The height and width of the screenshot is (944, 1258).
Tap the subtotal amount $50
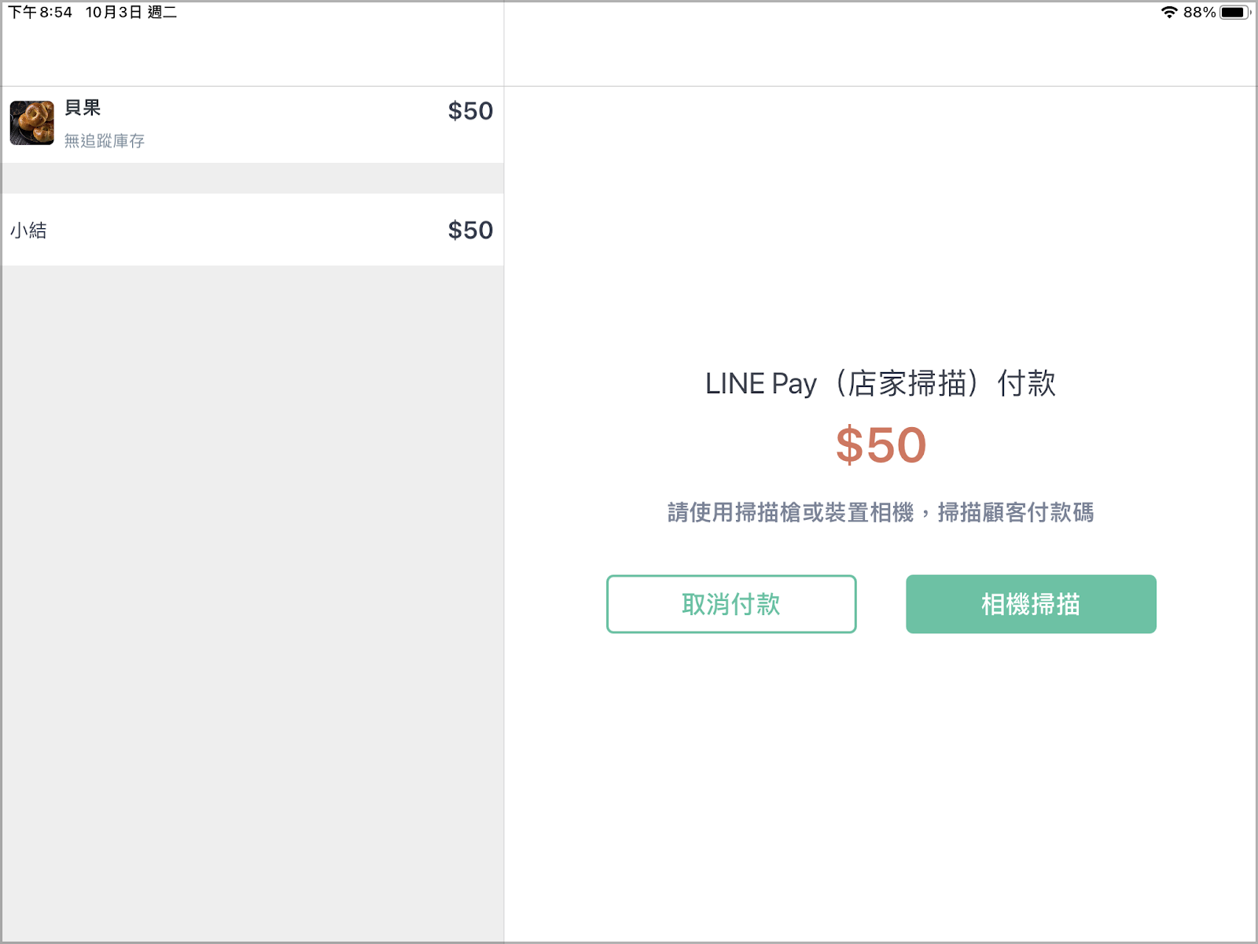point(470,230)
